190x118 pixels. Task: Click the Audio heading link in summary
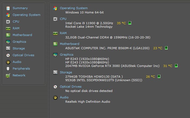point(64,97)
